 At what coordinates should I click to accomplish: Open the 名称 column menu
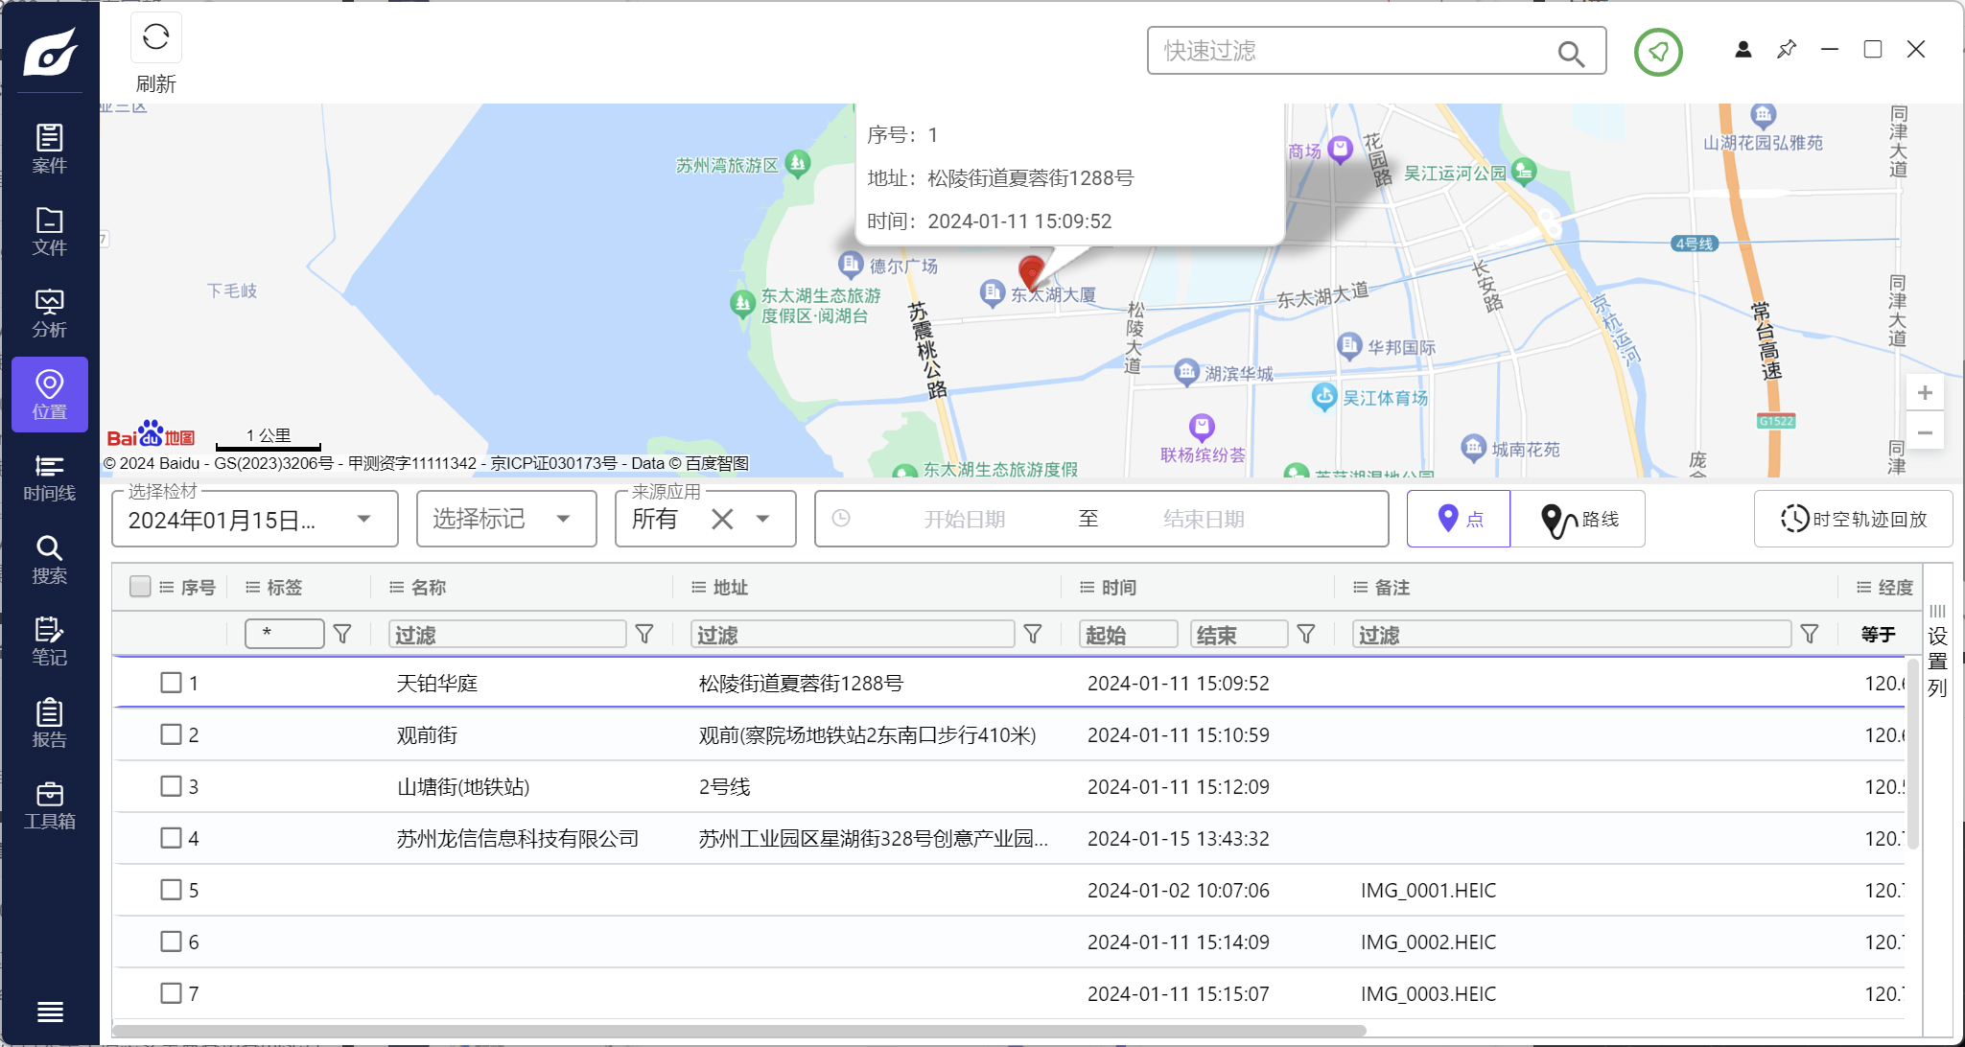pos(397,587)
